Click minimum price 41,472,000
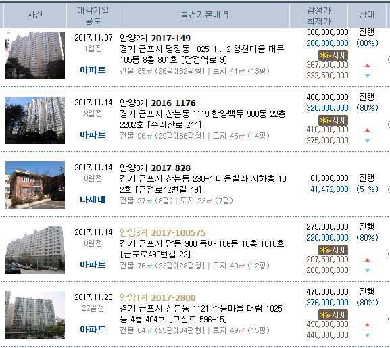This screenshot has width=390, height=348. point(329,189)
